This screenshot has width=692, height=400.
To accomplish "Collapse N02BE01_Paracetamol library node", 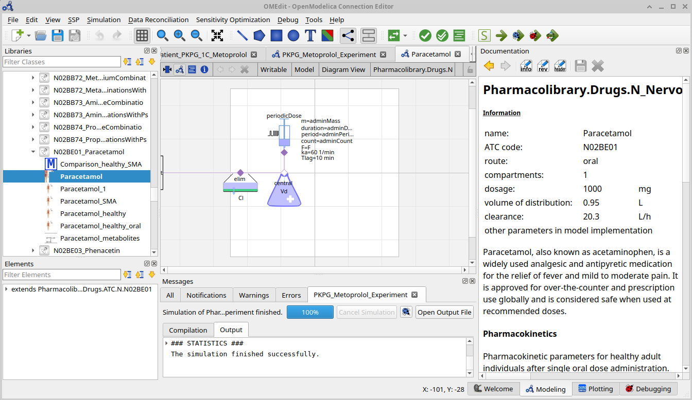I will click(33, 152).
